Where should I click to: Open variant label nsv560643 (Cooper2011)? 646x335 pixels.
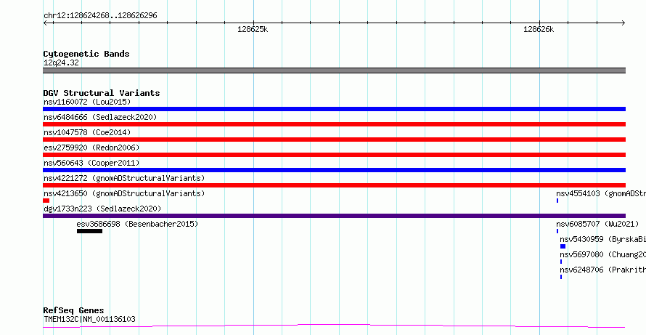click(91, 163)
